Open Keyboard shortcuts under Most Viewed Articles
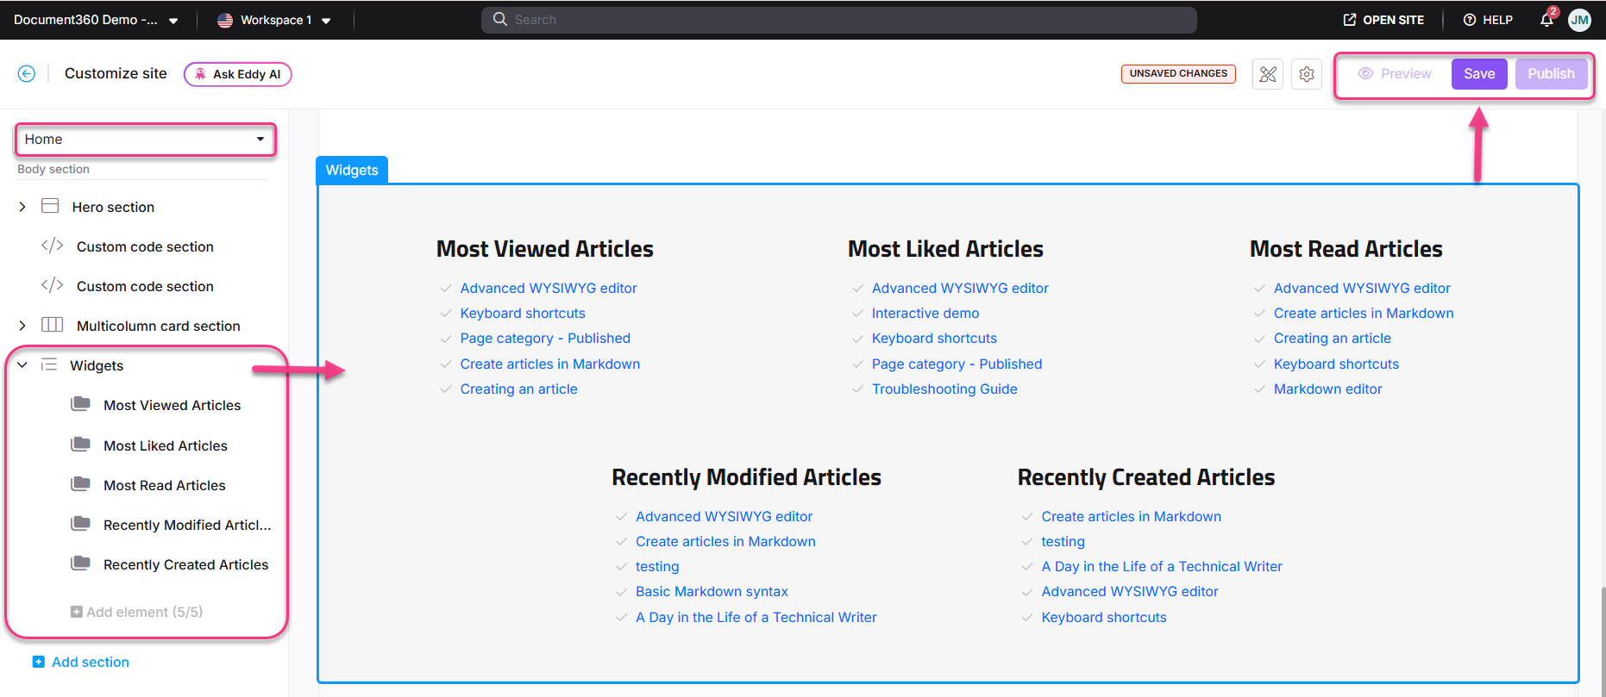 pyautogui.click(x=523, y=314)
